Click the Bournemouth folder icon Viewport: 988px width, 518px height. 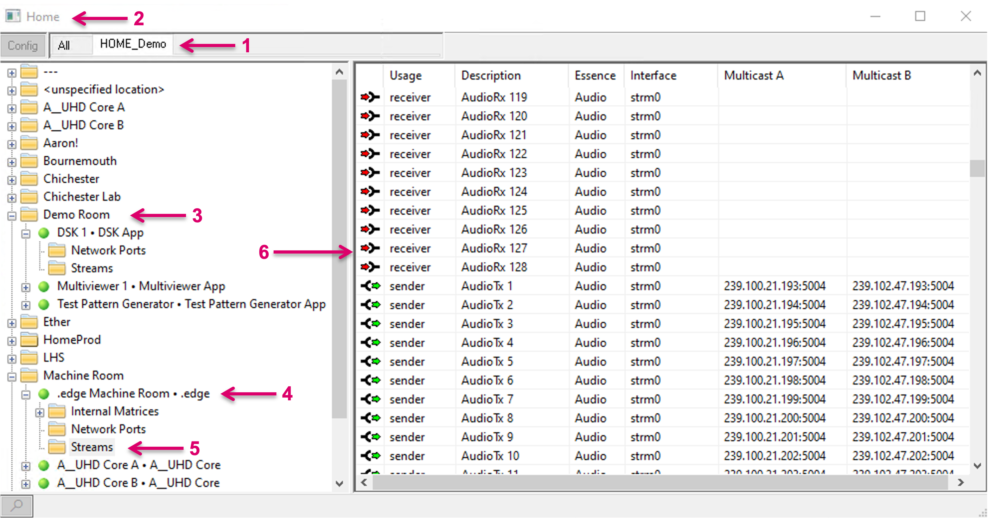29,161
